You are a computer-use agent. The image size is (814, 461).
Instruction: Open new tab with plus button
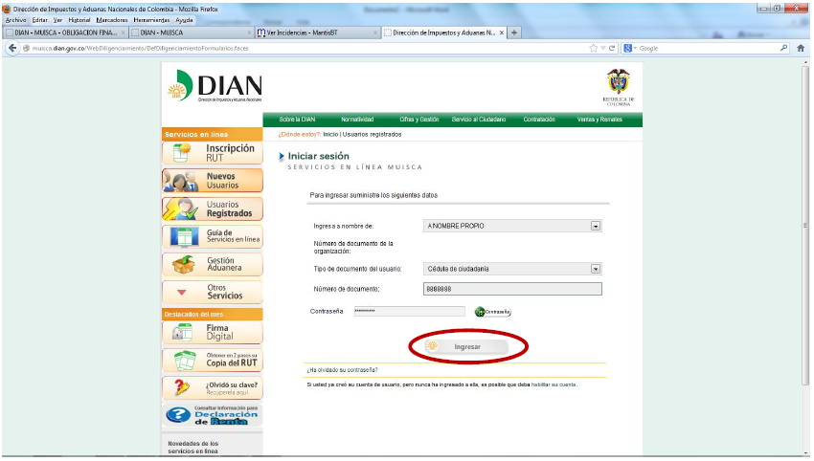(514, 33)
